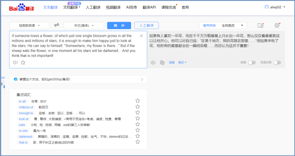Click the 'look at' vocabulary tag
The image size is (295, 156).
click(x=23, y=119)
